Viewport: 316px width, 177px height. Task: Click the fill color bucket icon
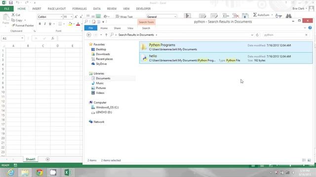(70, 24)
